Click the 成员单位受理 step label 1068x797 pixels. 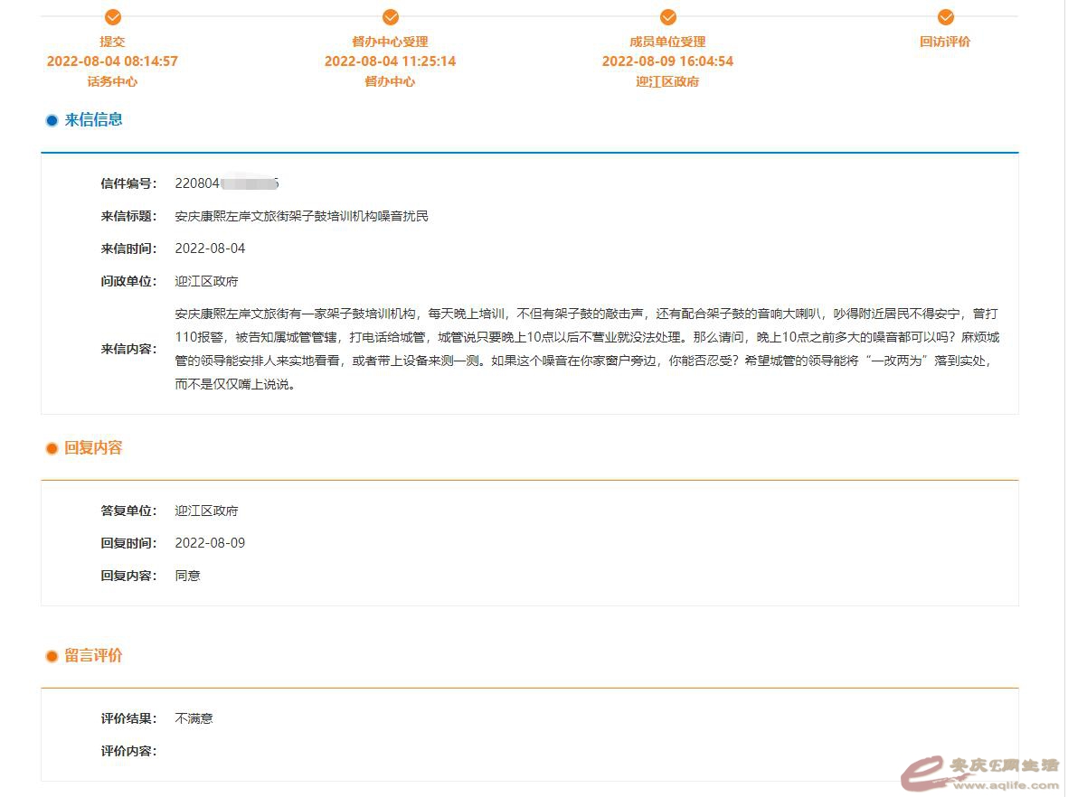tap(667, 42)
